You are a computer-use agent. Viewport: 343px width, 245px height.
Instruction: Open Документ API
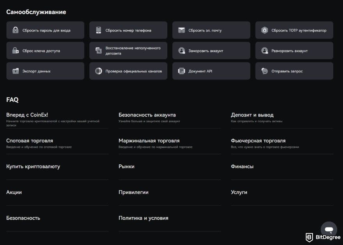click(211, 71)
